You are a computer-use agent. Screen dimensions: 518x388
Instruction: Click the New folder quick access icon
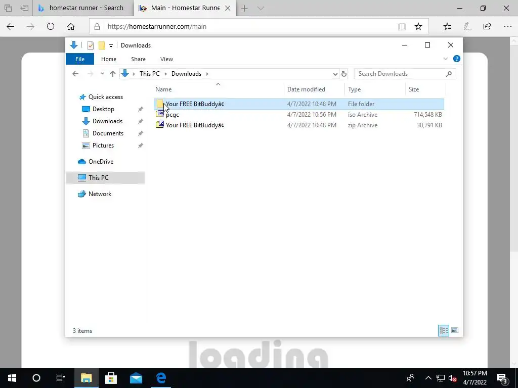pos(102,45)
